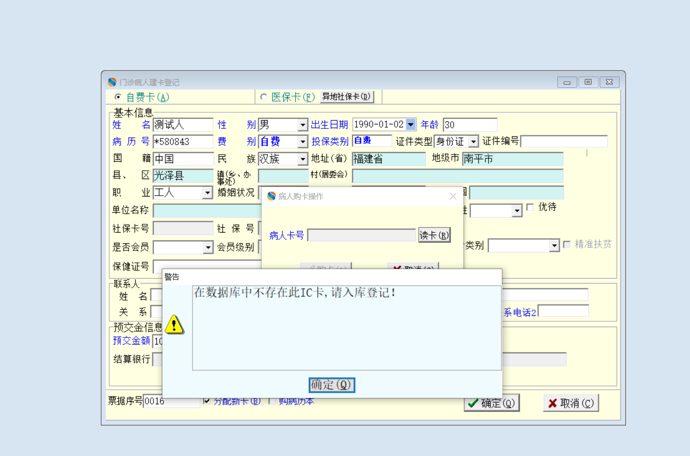Open the 证件类型 dropdown showing 身份证

tap(474, 142)
